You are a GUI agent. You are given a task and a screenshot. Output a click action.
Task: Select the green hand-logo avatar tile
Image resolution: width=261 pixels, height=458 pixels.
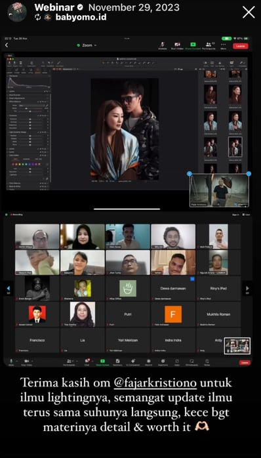(x=128, y=288)
